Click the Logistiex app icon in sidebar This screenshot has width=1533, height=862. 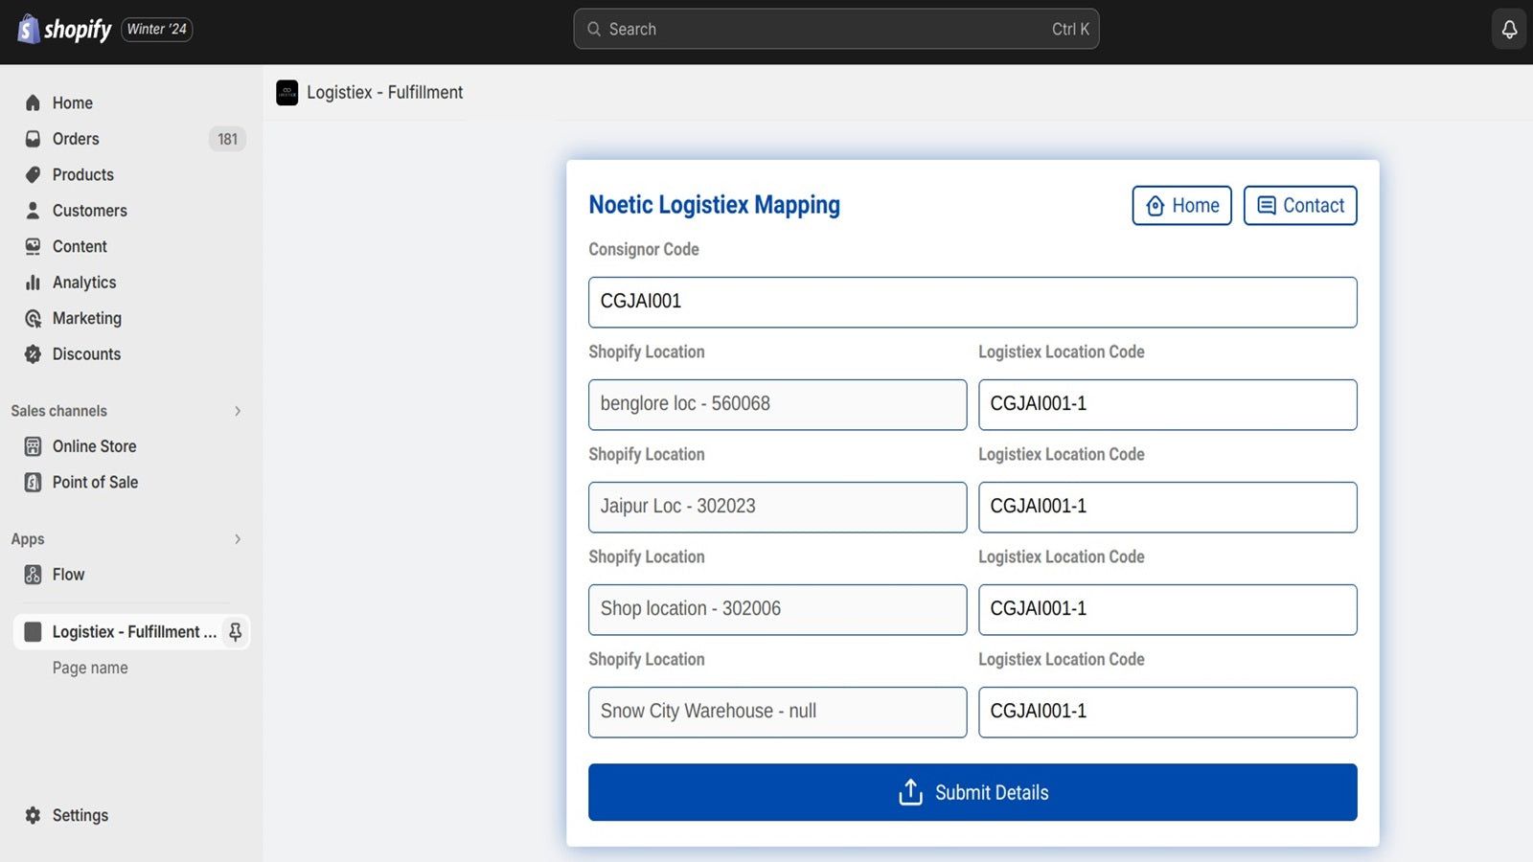(x=33, y=632)
